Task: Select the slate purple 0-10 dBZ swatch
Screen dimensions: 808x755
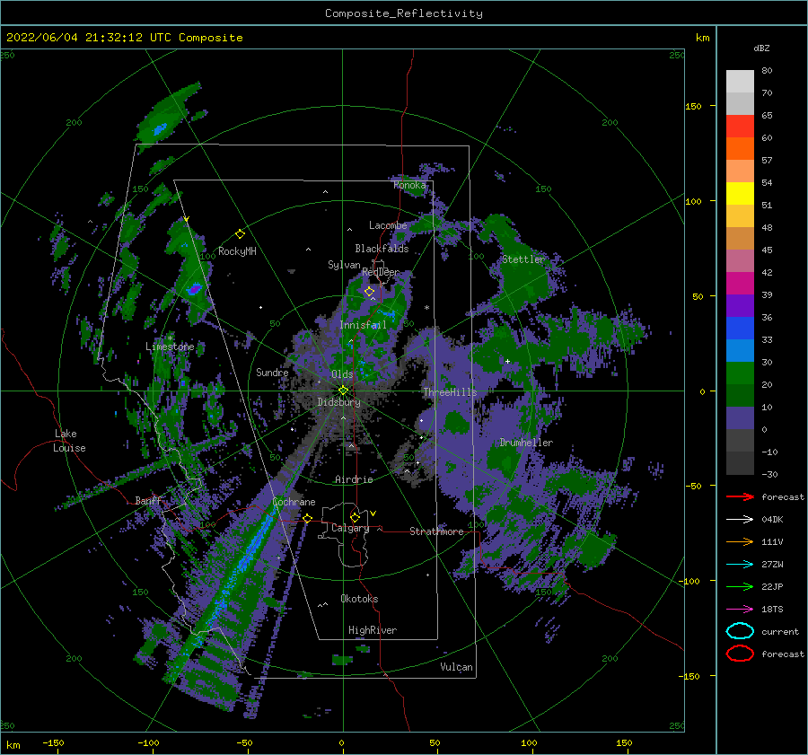Action: pos(740,418)
